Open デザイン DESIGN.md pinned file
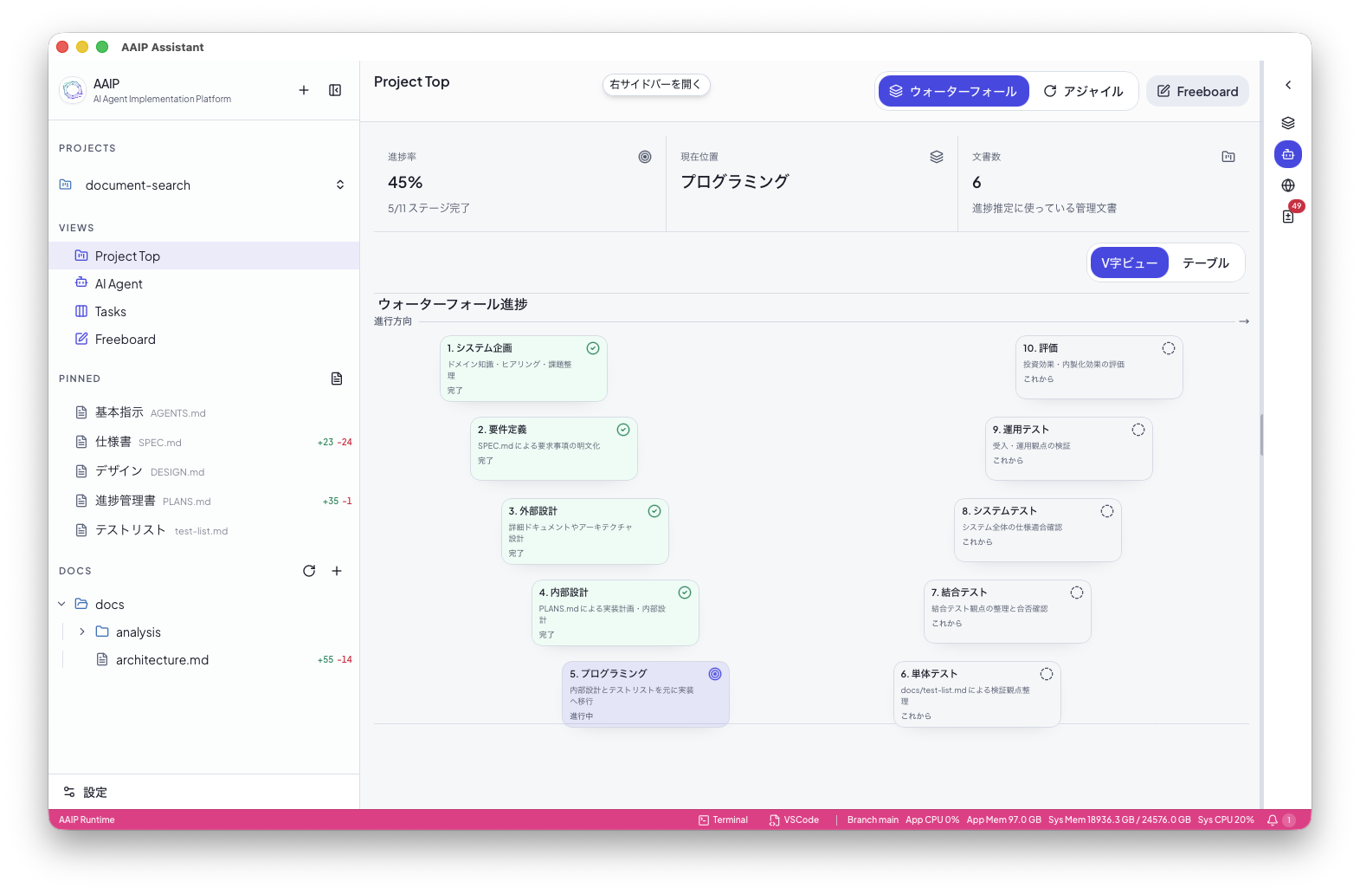The height and width of the screenshot is (894, 1360). click(204, 471)
